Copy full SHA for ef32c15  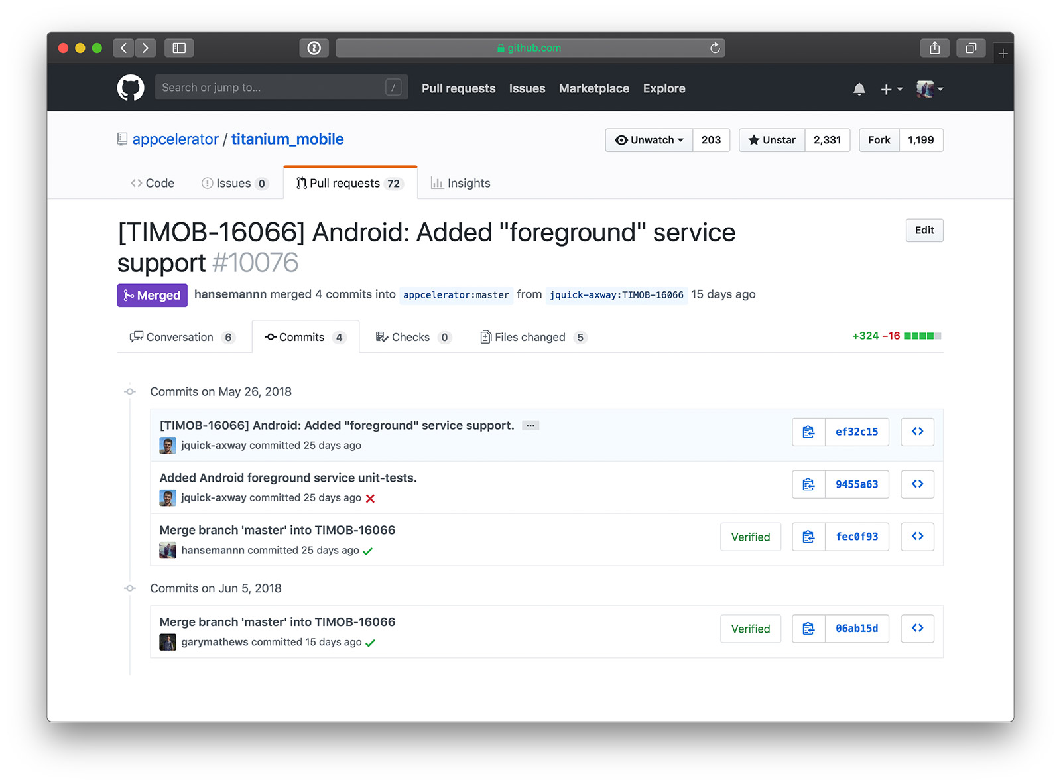click(x=809, y=432)
